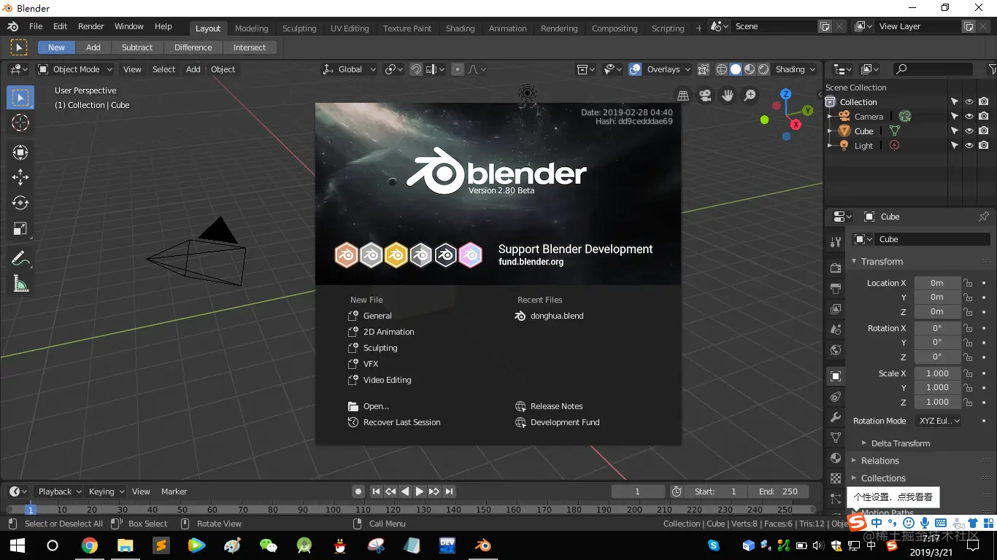The image size is (997, 560).
Task: Click the Scale Z value field
Action: [x=937, y=402]
